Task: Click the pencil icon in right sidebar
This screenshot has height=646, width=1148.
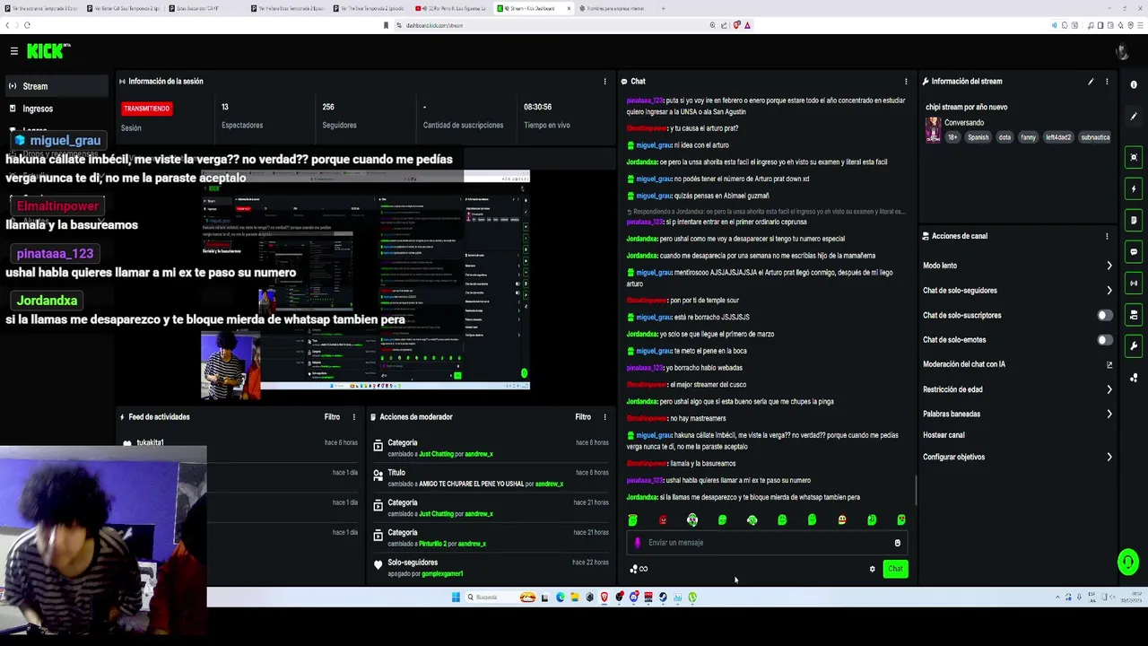Action: coord(1134,117)
